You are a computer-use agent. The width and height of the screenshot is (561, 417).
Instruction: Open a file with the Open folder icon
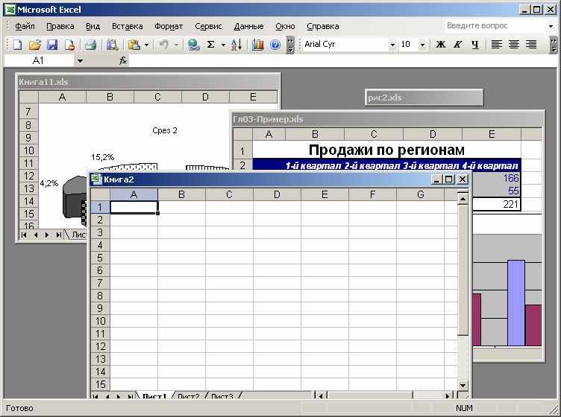35,45
